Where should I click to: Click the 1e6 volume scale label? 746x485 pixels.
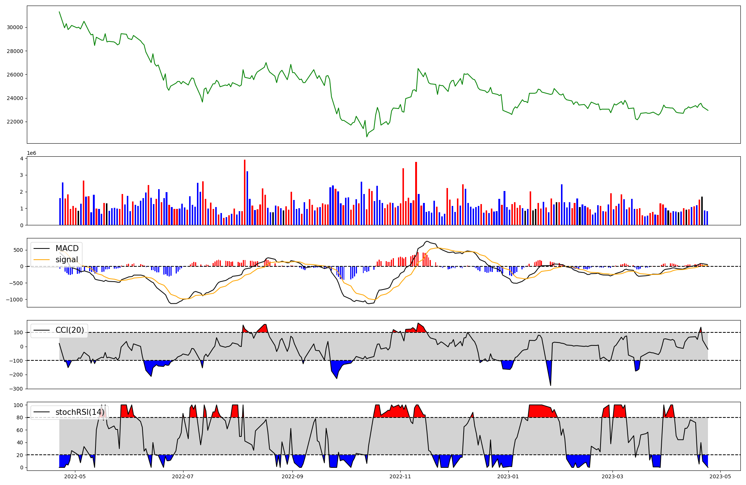coord(31,153)
